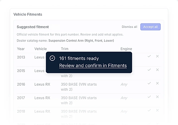Select the 2015 year cell
Image resolution: width=178 pixels, height=125 pixels.
21,71
